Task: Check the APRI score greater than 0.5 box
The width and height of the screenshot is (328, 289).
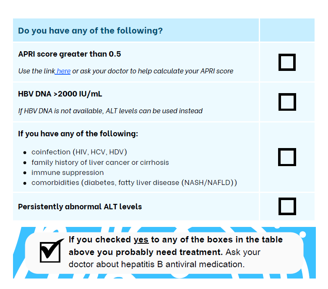Action: tap(287, 62)
